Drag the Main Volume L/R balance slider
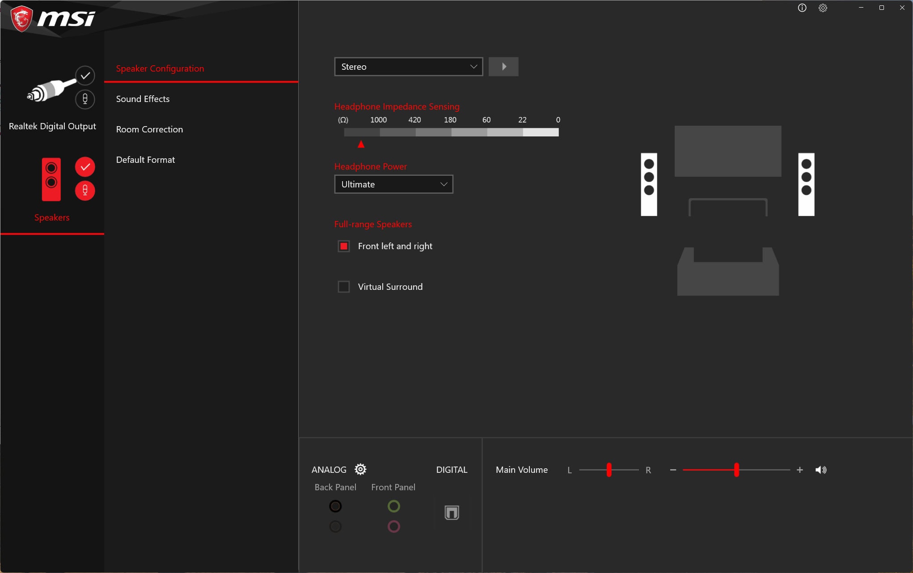The image size is (913, 573). tap(608, 469)
